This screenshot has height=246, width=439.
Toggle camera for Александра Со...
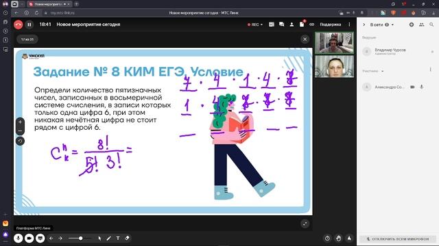click(x=412, y=87)
